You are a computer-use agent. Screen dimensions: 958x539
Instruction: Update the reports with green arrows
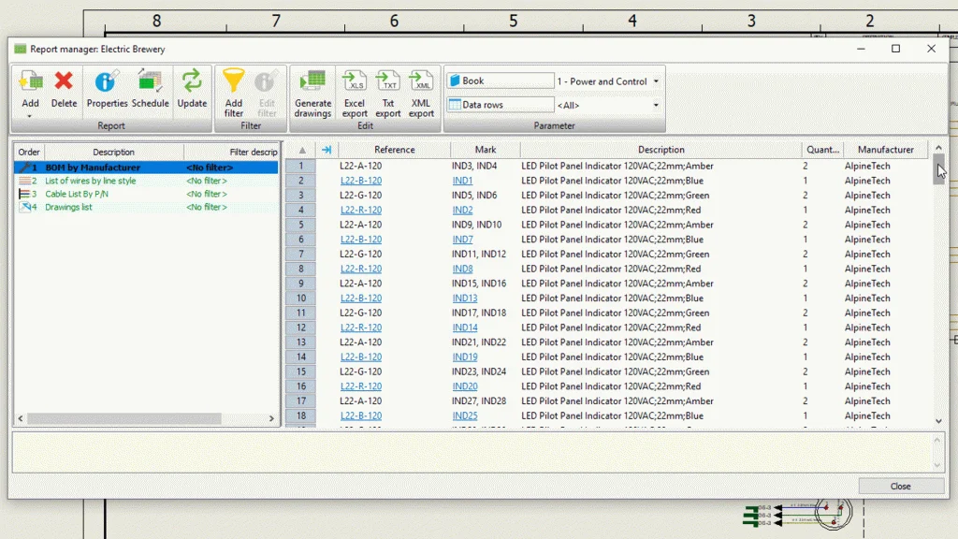(192, 86)
